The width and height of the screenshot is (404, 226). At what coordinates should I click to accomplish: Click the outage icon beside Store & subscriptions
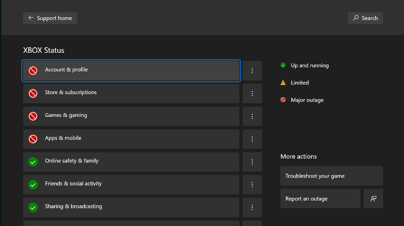point(33,93)
